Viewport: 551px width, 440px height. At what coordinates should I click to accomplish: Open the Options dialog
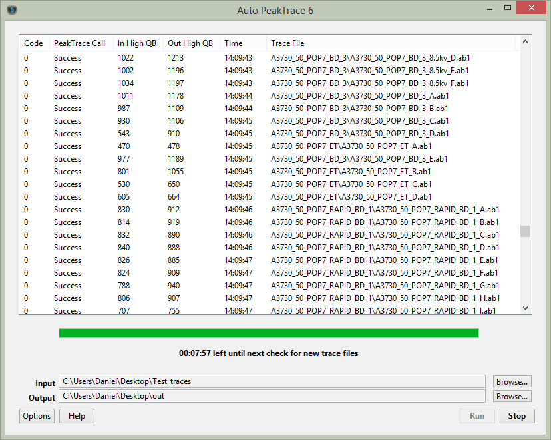[x=37, y=416]
